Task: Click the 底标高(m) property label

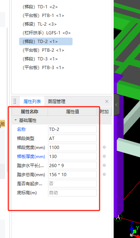Action: pos(27,193)
